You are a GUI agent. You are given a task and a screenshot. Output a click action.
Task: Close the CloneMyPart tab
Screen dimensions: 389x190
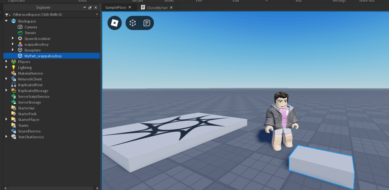(x=171, y=7)
